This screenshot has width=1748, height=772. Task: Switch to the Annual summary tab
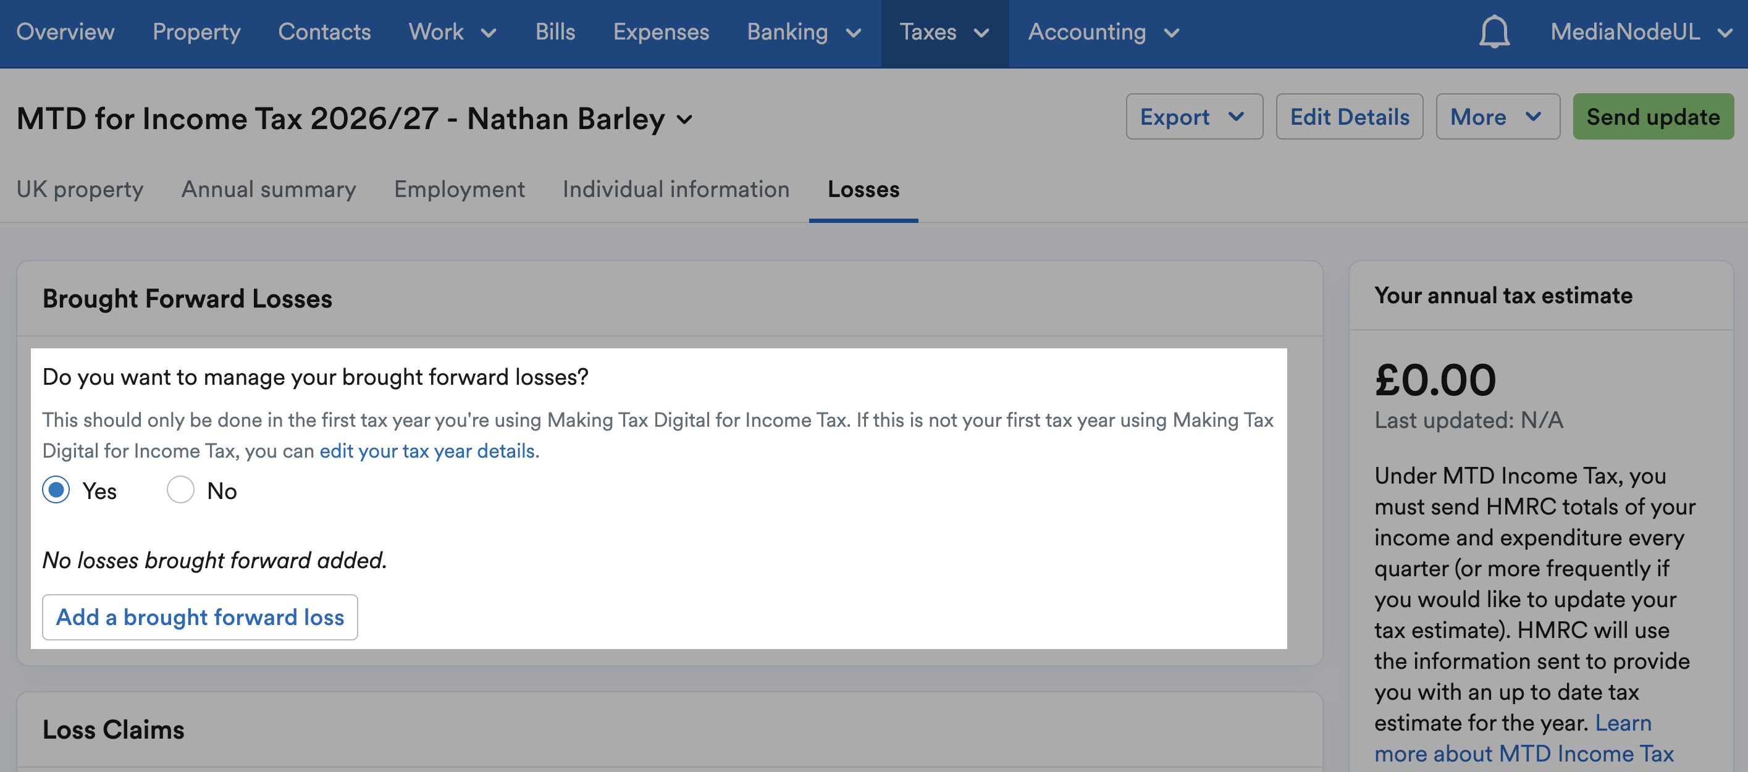coord(269,189)
